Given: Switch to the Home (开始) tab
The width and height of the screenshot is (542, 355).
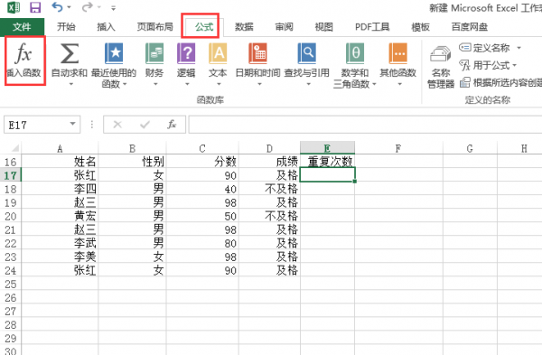Looking at the screenshot, I should pos(66,27).
